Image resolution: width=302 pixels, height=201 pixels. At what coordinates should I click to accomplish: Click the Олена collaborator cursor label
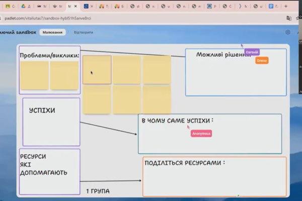pos(262,60)
